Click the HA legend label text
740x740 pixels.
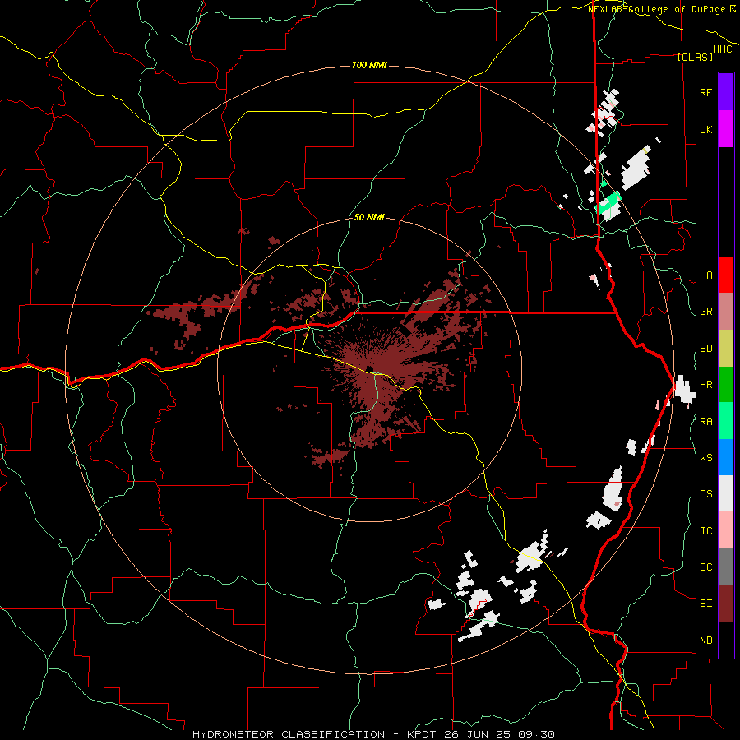point(705,275)
